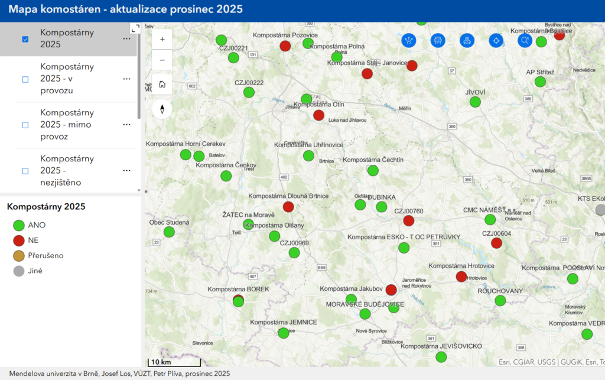Screen dimensions: 605x380
Task: Zoom out of the map
Action: coord(162,60)
